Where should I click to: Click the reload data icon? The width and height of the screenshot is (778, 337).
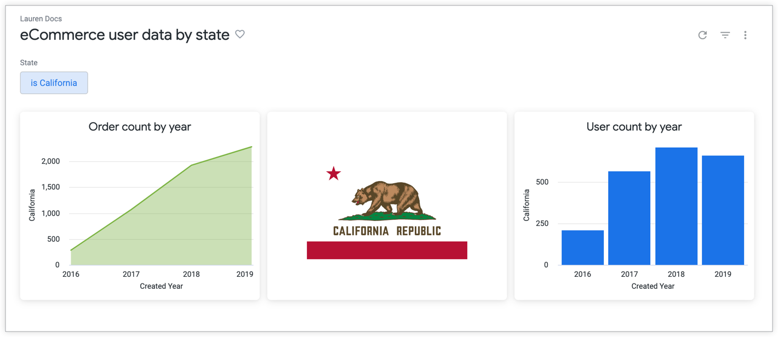click(x=702, y=35)
